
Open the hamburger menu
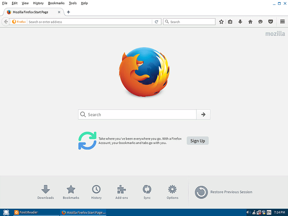282,22
